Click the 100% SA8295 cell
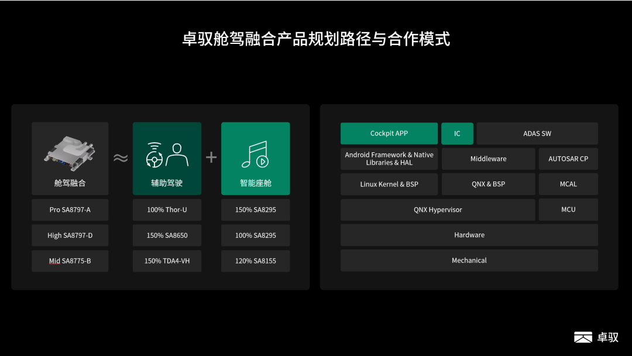 point(256,235)
